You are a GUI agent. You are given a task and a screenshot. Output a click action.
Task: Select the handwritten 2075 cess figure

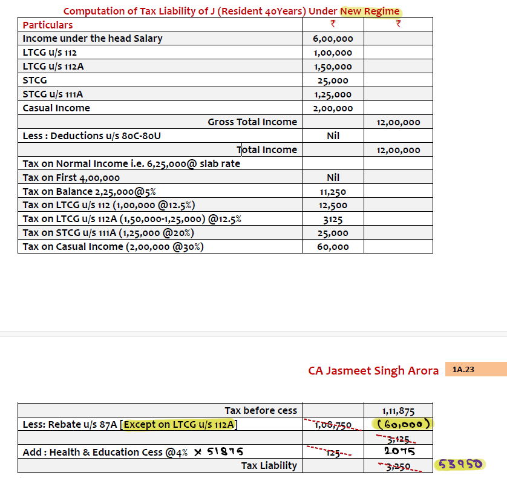click(400, 451)
